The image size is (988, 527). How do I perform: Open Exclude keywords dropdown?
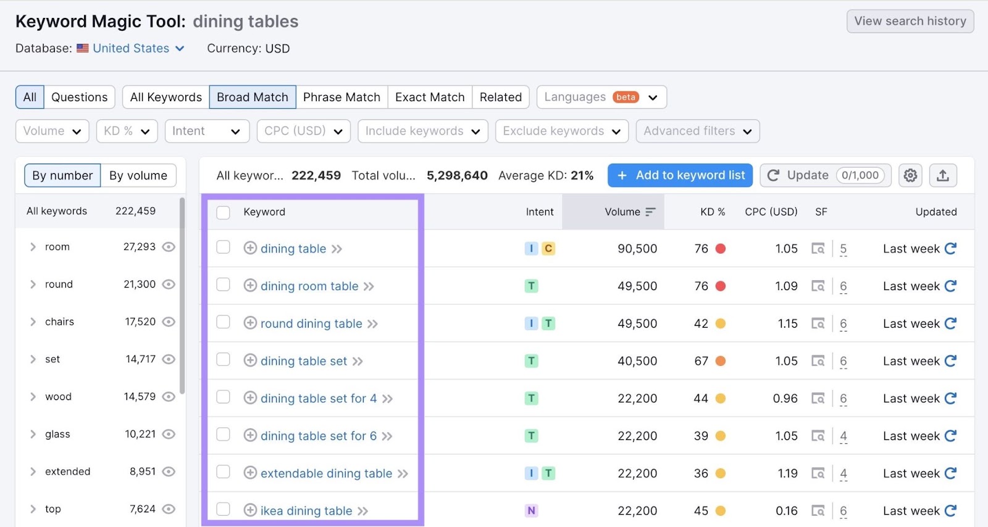[x=562, y=131]
